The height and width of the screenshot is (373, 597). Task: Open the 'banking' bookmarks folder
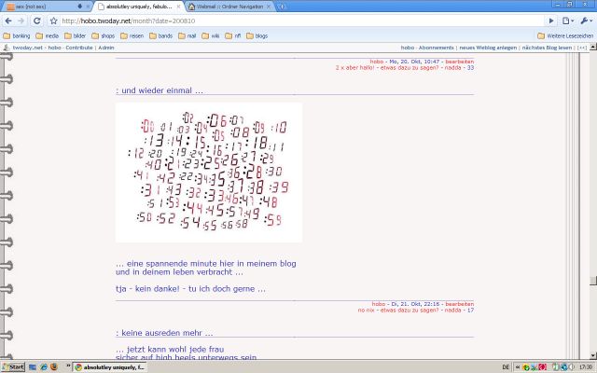pyautogui.click(x=17, y=35)
